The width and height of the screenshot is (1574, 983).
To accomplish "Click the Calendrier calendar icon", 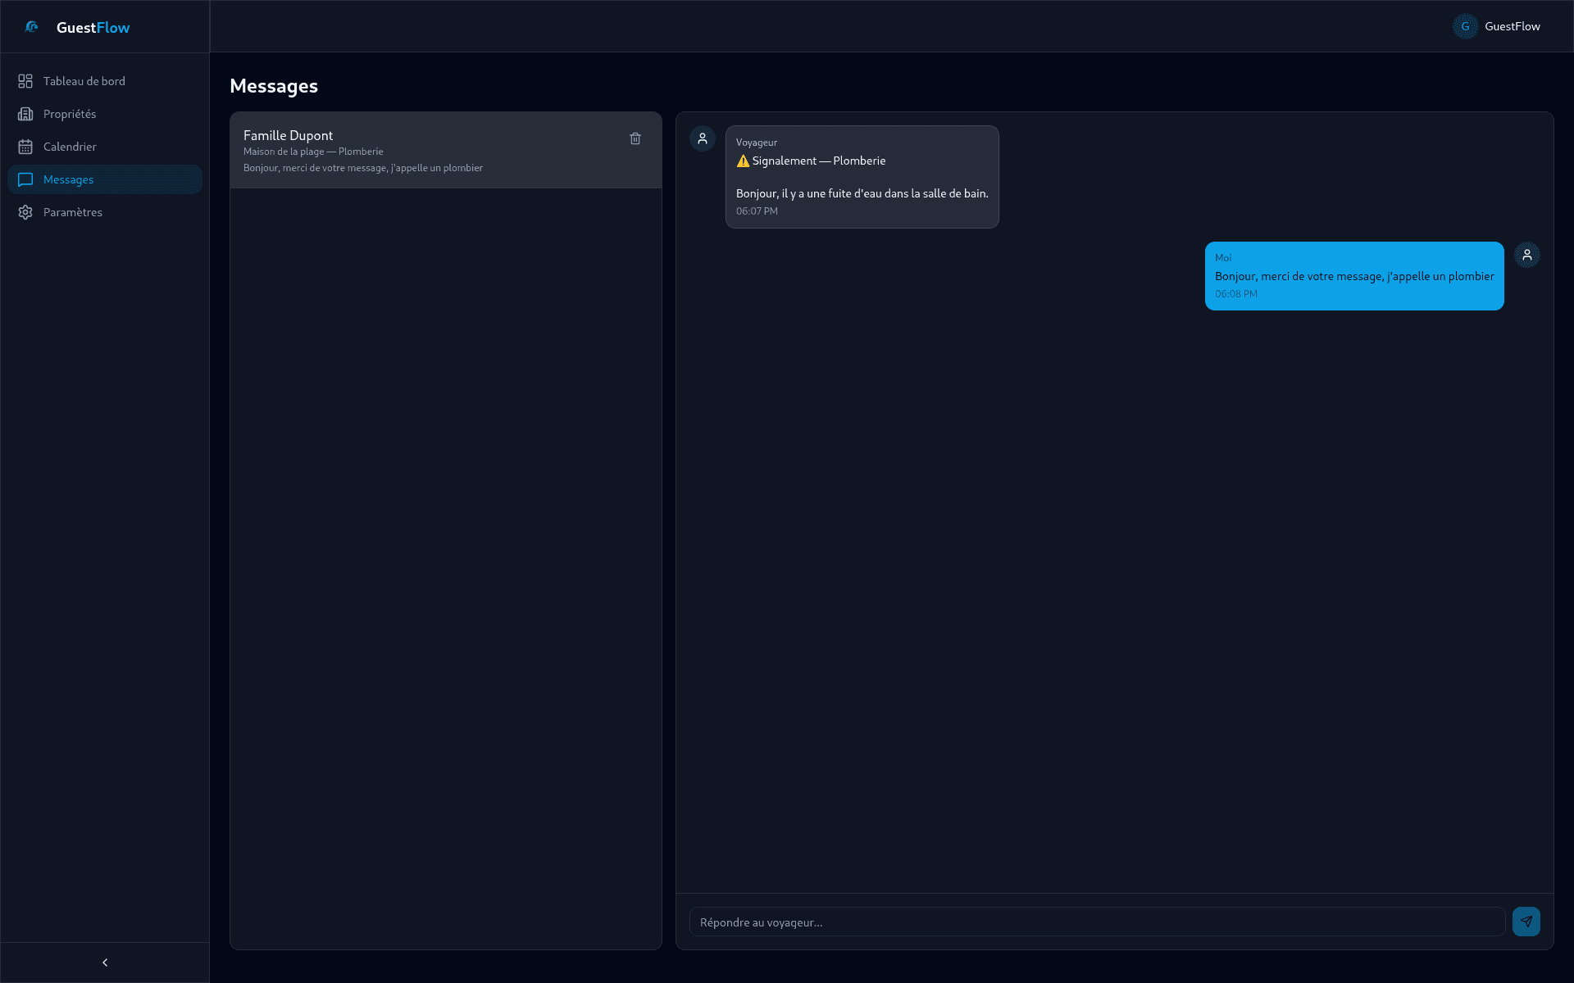I will coord(25,147).
